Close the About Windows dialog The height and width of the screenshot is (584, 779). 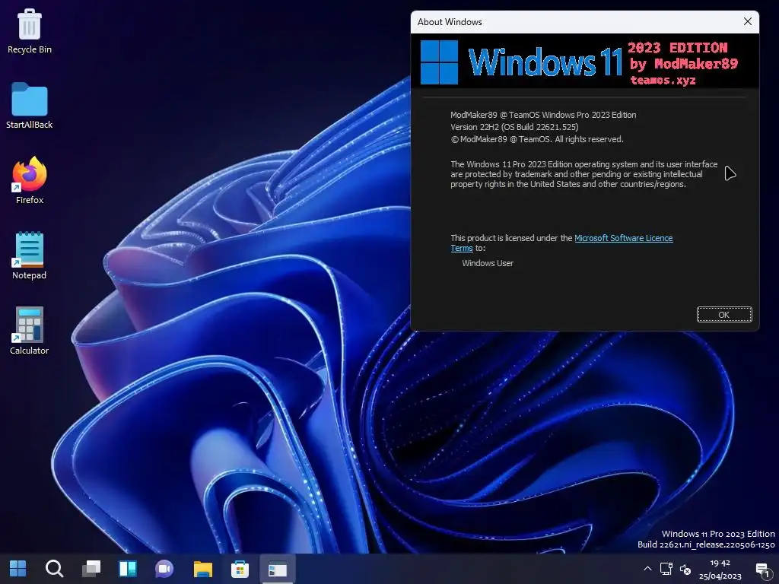pos(747,21)
